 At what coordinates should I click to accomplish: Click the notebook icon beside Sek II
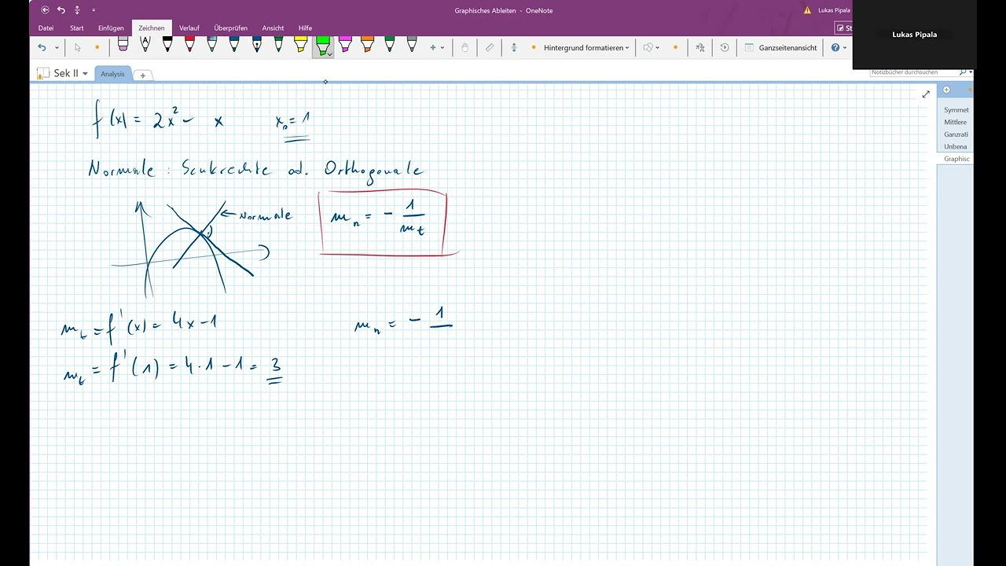43,73
